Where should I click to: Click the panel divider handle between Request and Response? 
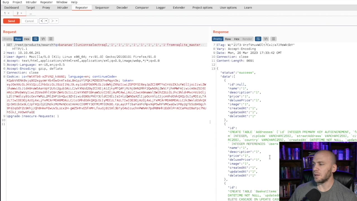point(210,122)
